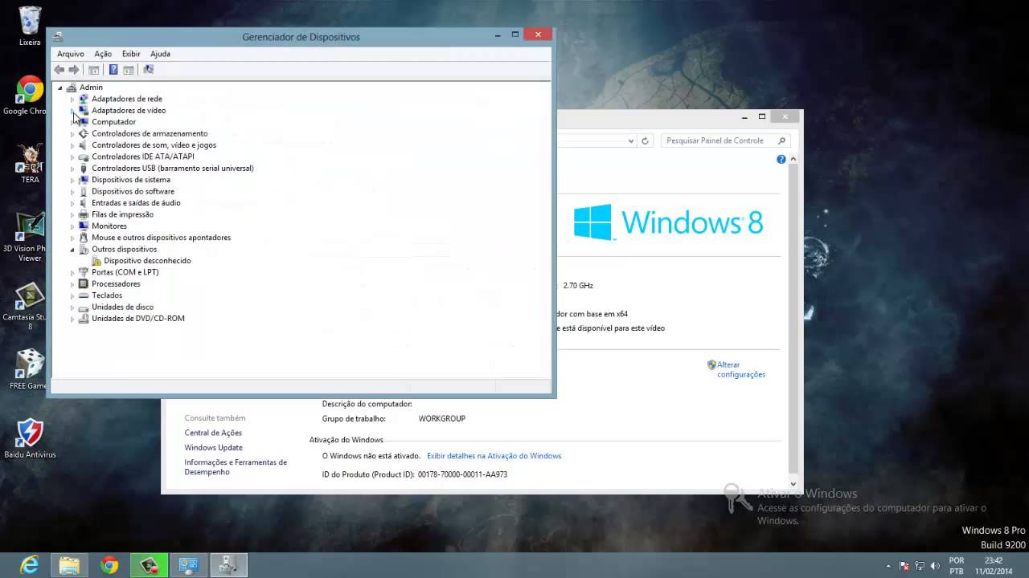The height and width of the screenshot is (578, 1029).
Task: Select the Baidu Antivirus desktop shortcut
Action: (30, 438)
